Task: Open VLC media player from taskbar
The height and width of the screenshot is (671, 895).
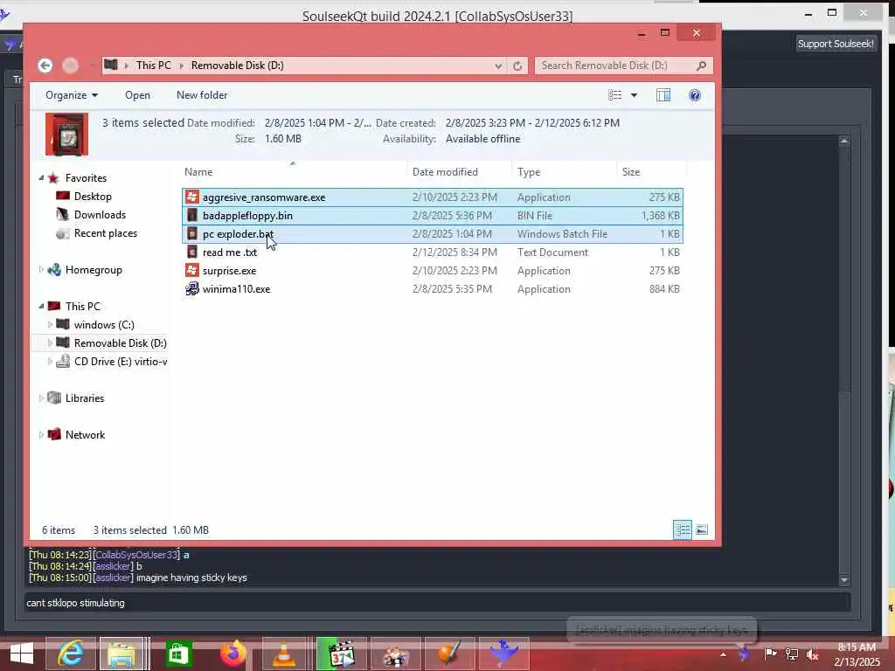Action: tap(284, 654)
